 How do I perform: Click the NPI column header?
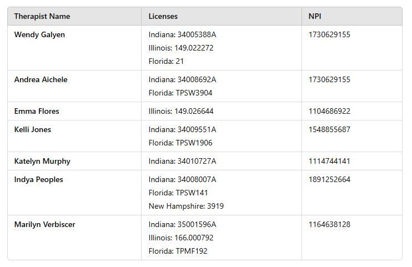(315, 16)
